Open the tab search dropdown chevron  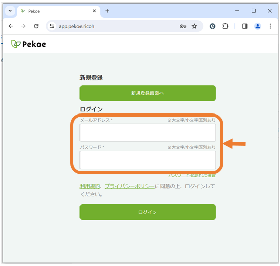(10, 11)
